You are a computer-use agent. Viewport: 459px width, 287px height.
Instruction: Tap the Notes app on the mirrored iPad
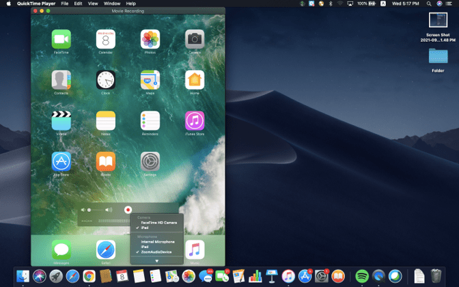(106, 120)
